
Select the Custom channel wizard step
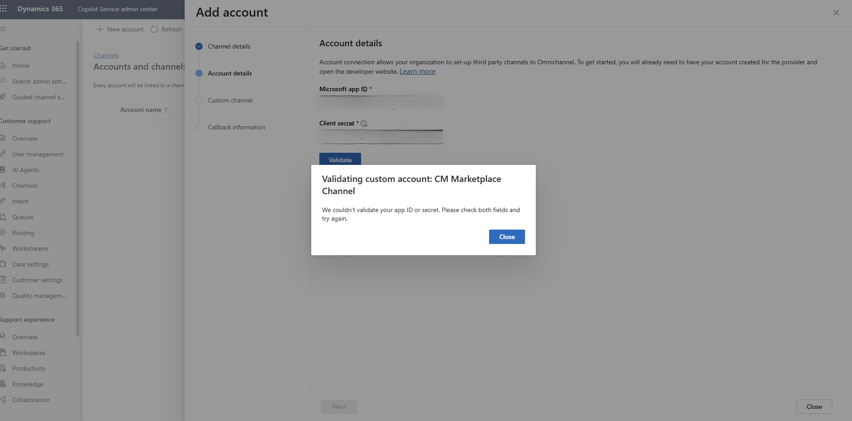(224, 100)
